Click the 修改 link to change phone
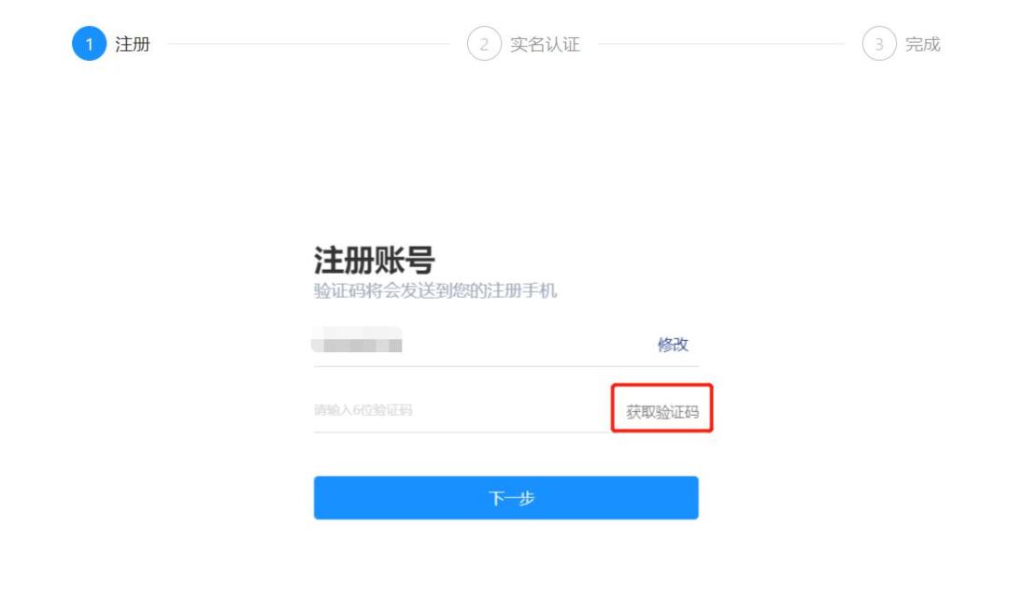Image resolution: width=1009 pixels, height=610 pixels. click(x=673, y=345)
